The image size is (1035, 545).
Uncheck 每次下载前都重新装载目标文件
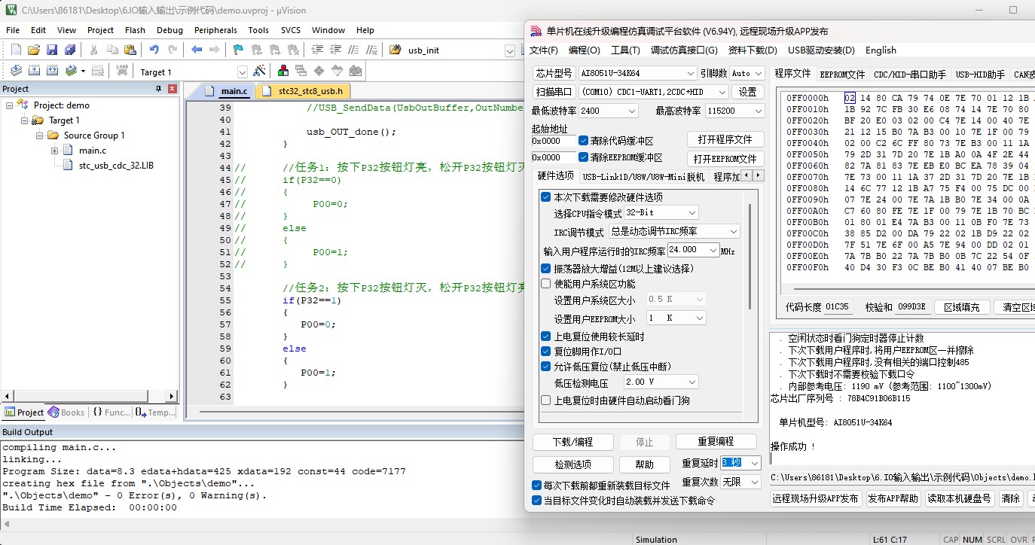[537, 486]
